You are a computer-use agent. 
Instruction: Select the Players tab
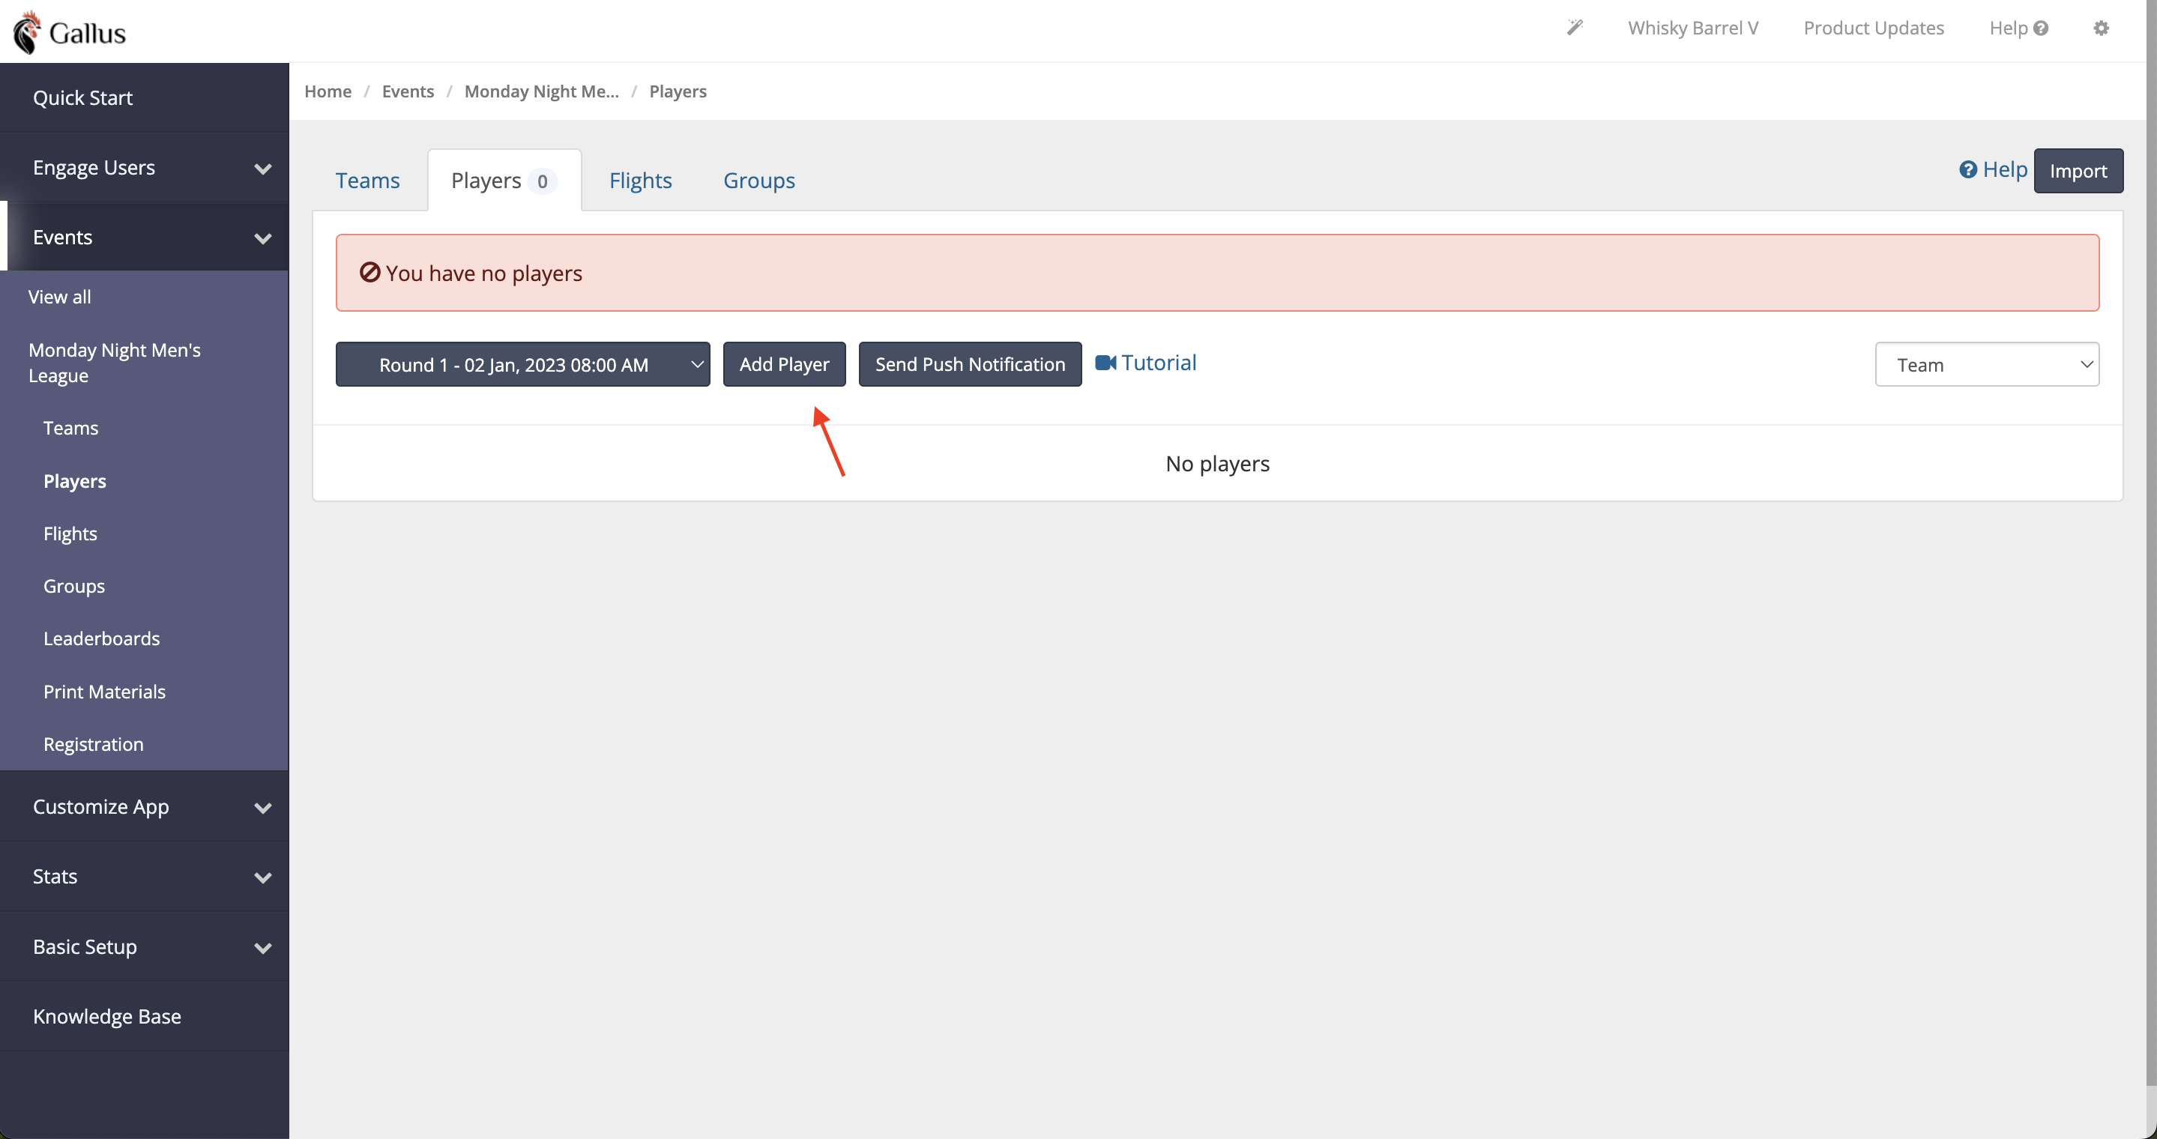[504, 180]
